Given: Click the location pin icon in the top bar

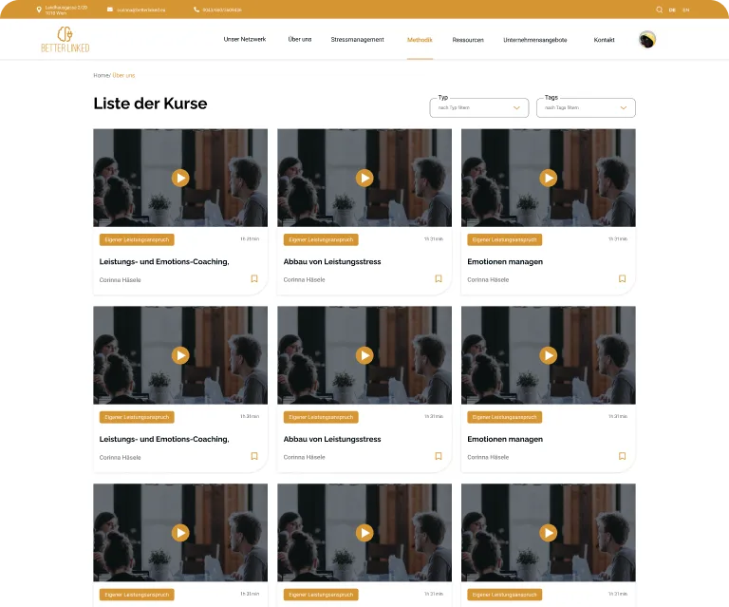Looking at the screenshot, I should (39, 9).
